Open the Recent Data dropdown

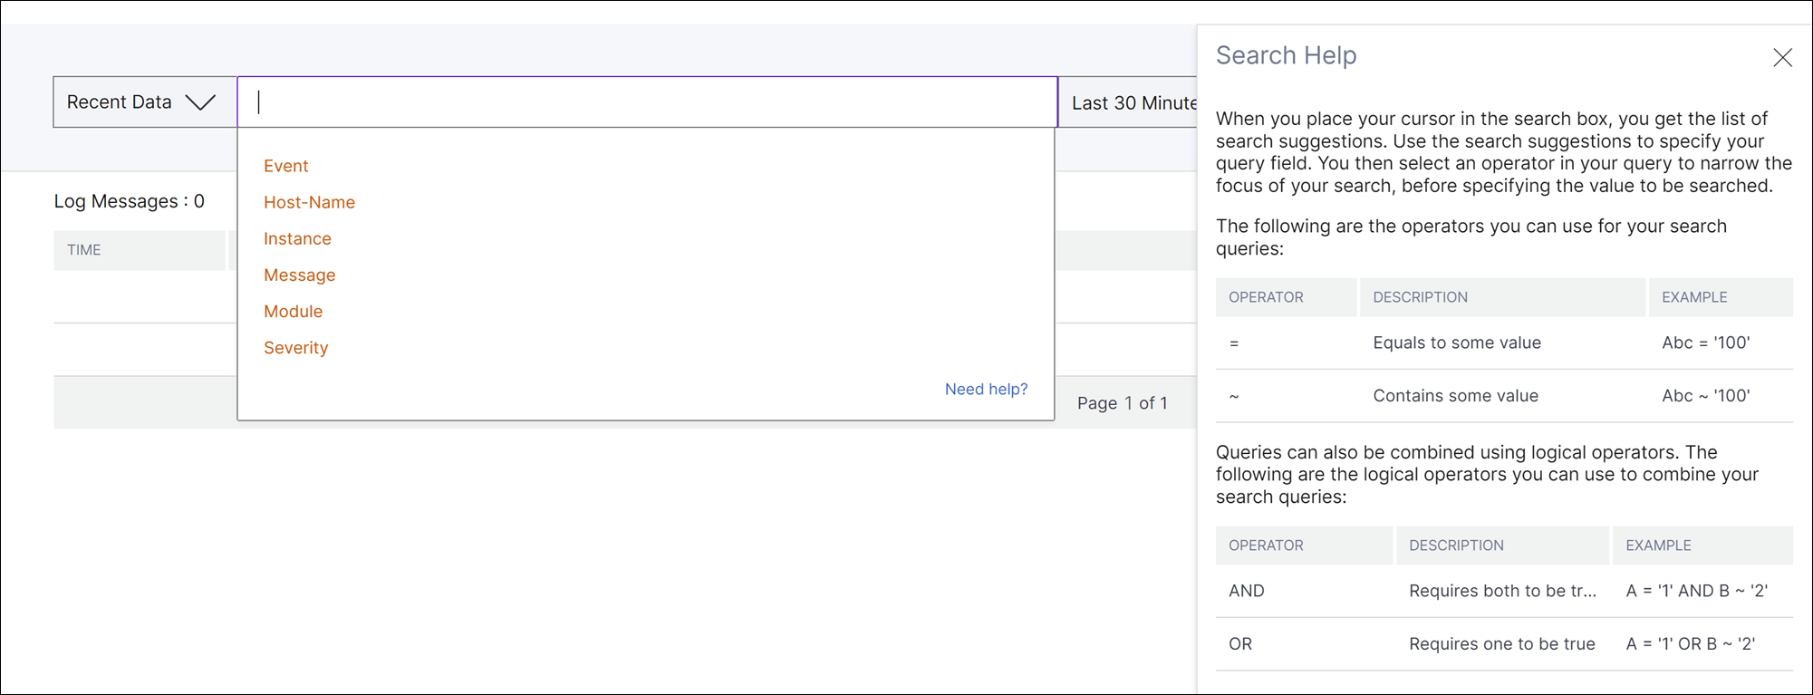[x=145, y=102]
